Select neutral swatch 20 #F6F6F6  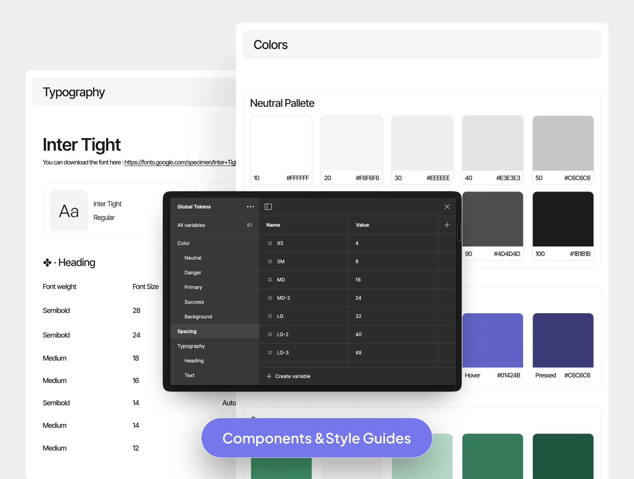point(352,150)
